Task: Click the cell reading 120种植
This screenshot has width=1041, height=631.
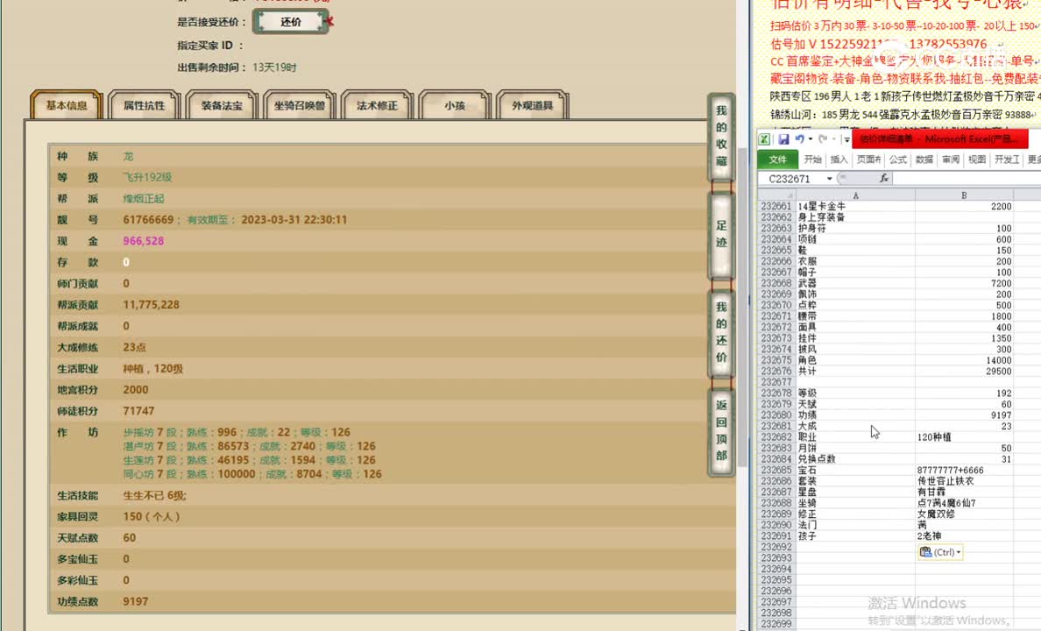Action: point(964,437)
